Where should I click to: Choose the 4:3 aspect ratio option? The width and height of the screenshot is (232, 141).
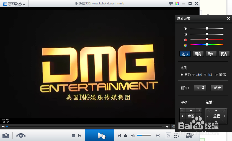(208, 75)
